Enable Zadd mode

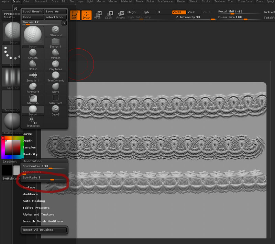(179, 12)
